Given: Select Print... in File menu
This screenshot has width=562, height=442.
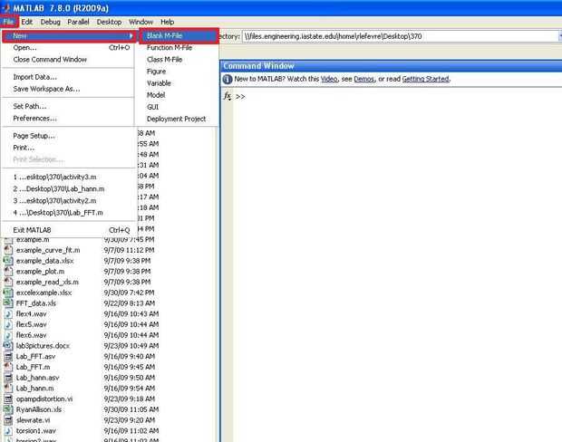Looking at the screenshot, I should [68, 148].
